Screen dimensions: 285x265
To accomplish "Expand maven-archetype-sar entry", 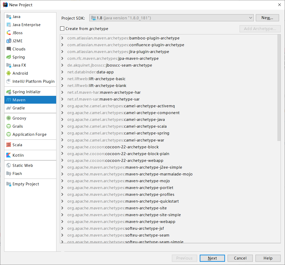I will click(x=62, y=99).
